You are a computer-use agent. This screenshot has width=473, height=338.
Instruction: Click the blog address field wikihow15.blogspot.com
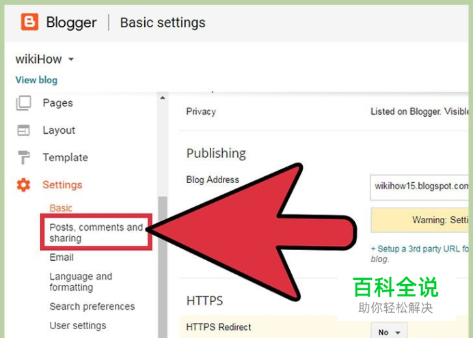(x=420, y=187)
